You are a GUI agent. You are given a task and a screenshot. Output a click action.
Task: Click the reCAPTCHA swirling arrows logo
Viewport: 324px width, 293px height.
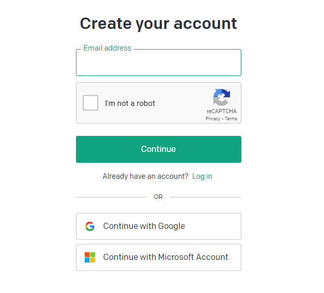222,97
